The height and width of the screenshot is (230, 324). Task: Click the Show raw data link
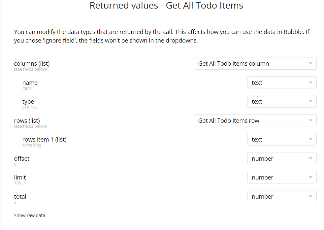click(x=29, y=215)
